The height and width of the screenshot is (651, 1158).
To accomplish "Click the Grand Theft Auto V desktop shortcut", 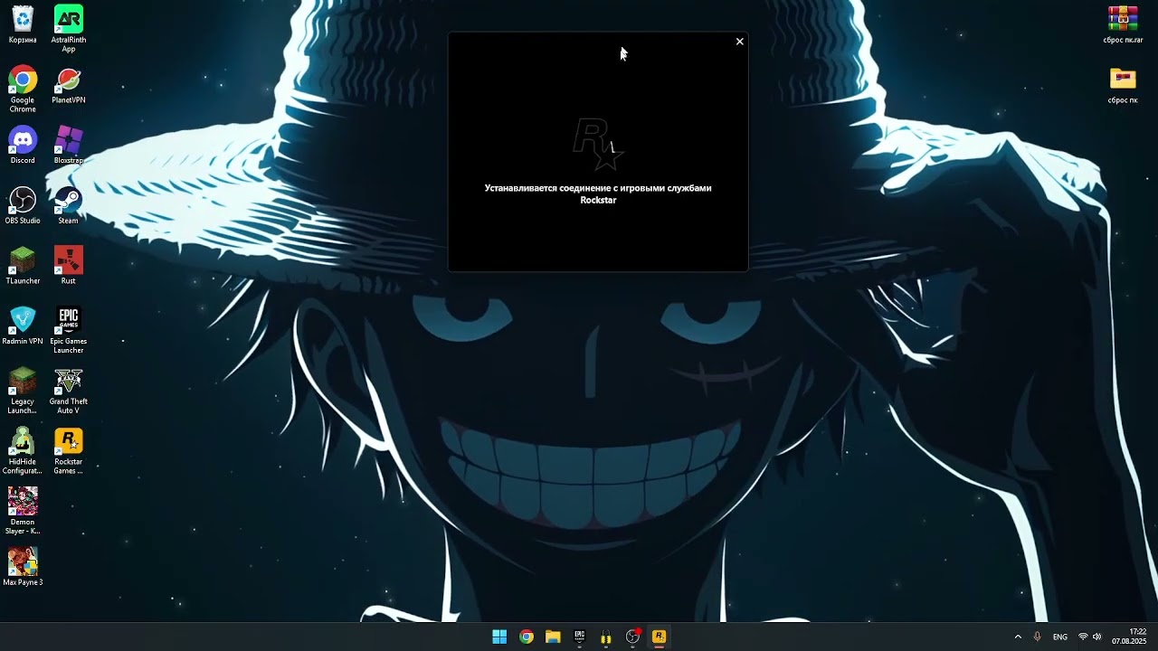I will pyautogui.click(x=69, y=391).
